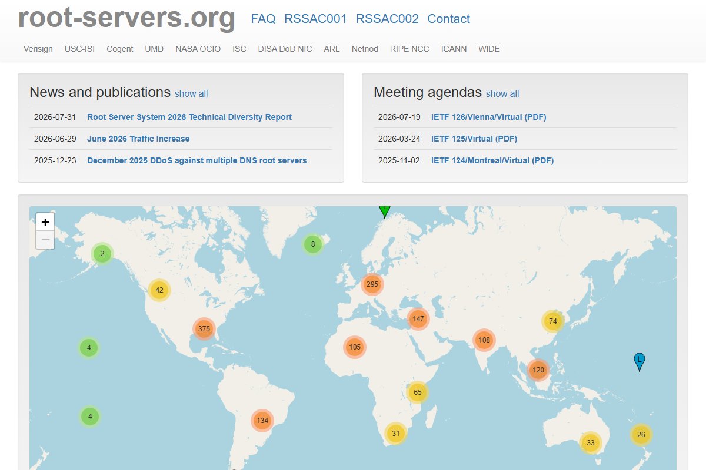The width and height of the screenshot is (706, 470).
Task: Click the date 2025-11-02
Action: pos(399,160)
